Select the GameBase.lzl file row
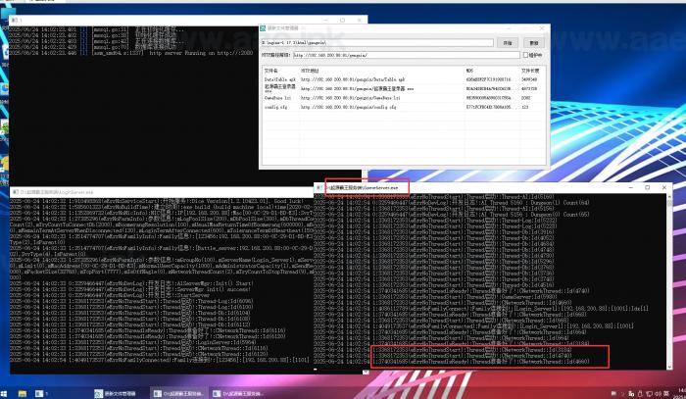This screenshot has width=686, height=399. click(x=404, y=98)
